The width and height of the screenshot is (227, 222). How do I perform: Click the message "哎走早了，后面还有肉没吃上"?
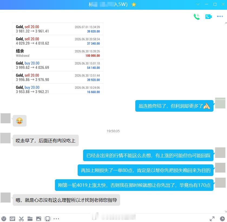coord(46,141)
